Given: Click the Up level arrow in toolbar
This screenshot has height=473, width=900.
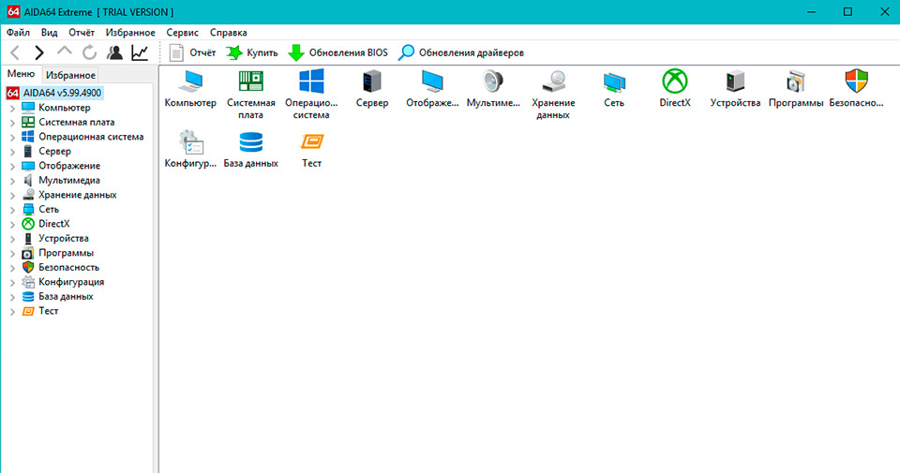Looking at the screenshot, I should click(65, 52).
